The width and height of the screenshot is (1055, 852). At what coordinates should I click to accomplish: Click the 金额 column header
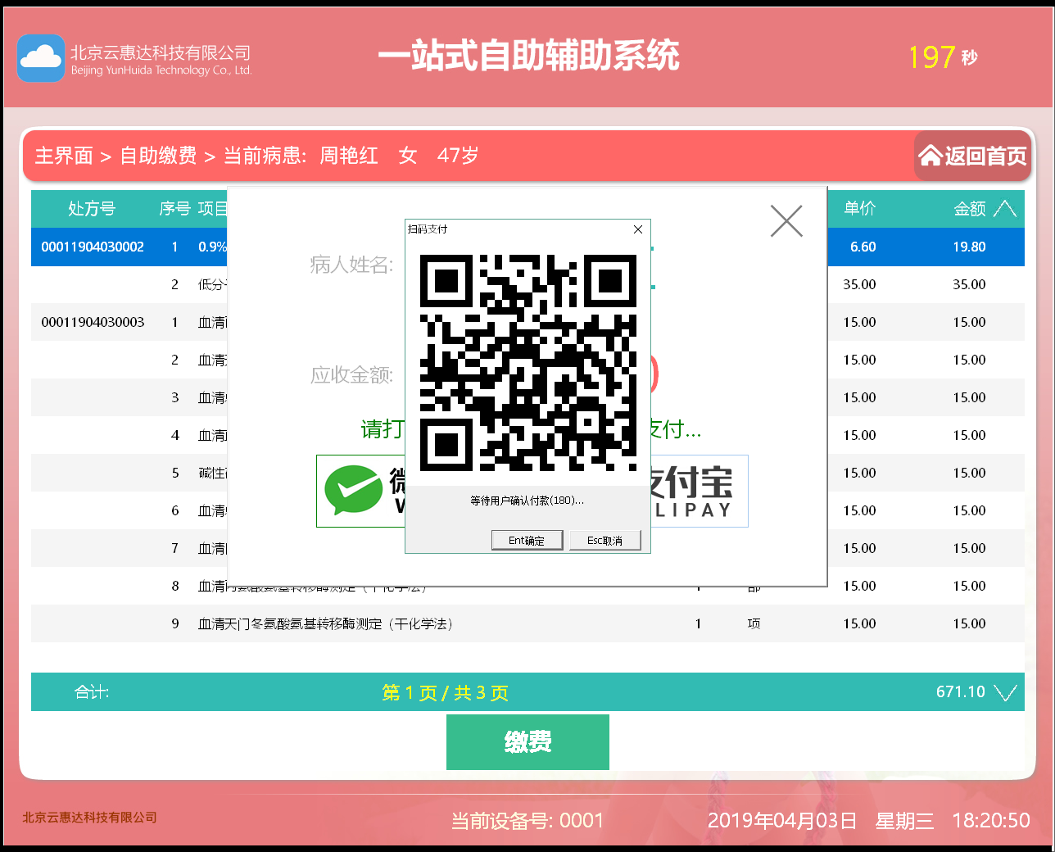click(x=969, y=209)
